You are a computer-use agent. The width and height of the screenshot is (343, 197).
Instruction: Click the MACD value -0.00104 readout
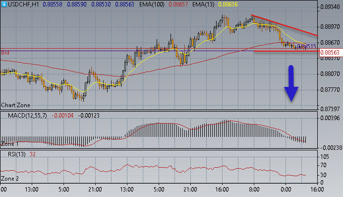62,116
